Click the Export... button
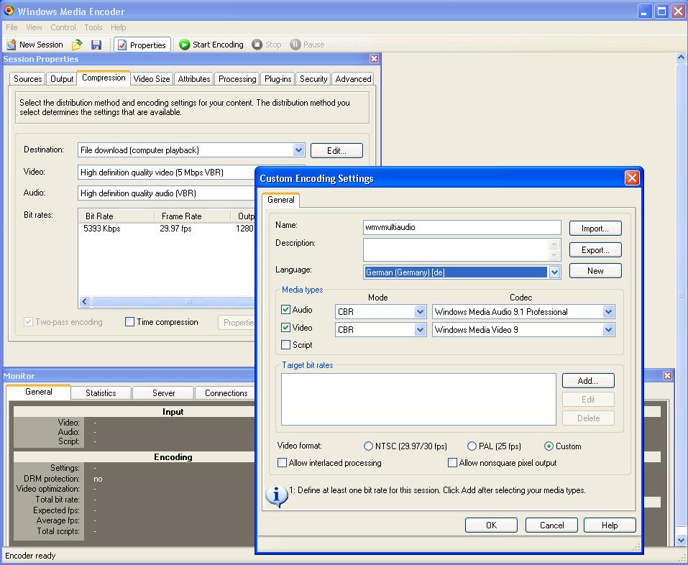 coord(595,250)
